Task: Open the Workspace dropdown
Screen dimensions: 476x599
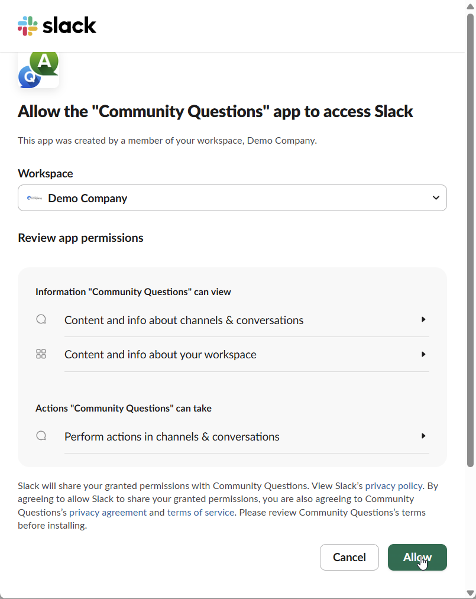Action: (232, 197)
